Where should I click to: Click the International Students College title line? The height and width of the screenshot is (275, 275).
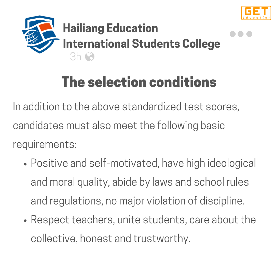click(141, 44)
